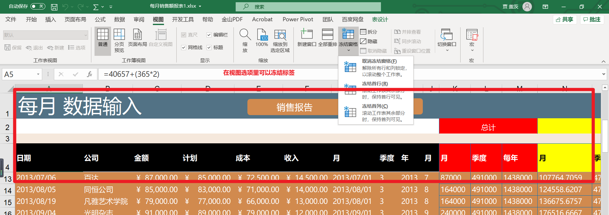Click the formula bar text =40657+(365*2)

(x=132, y=74)
